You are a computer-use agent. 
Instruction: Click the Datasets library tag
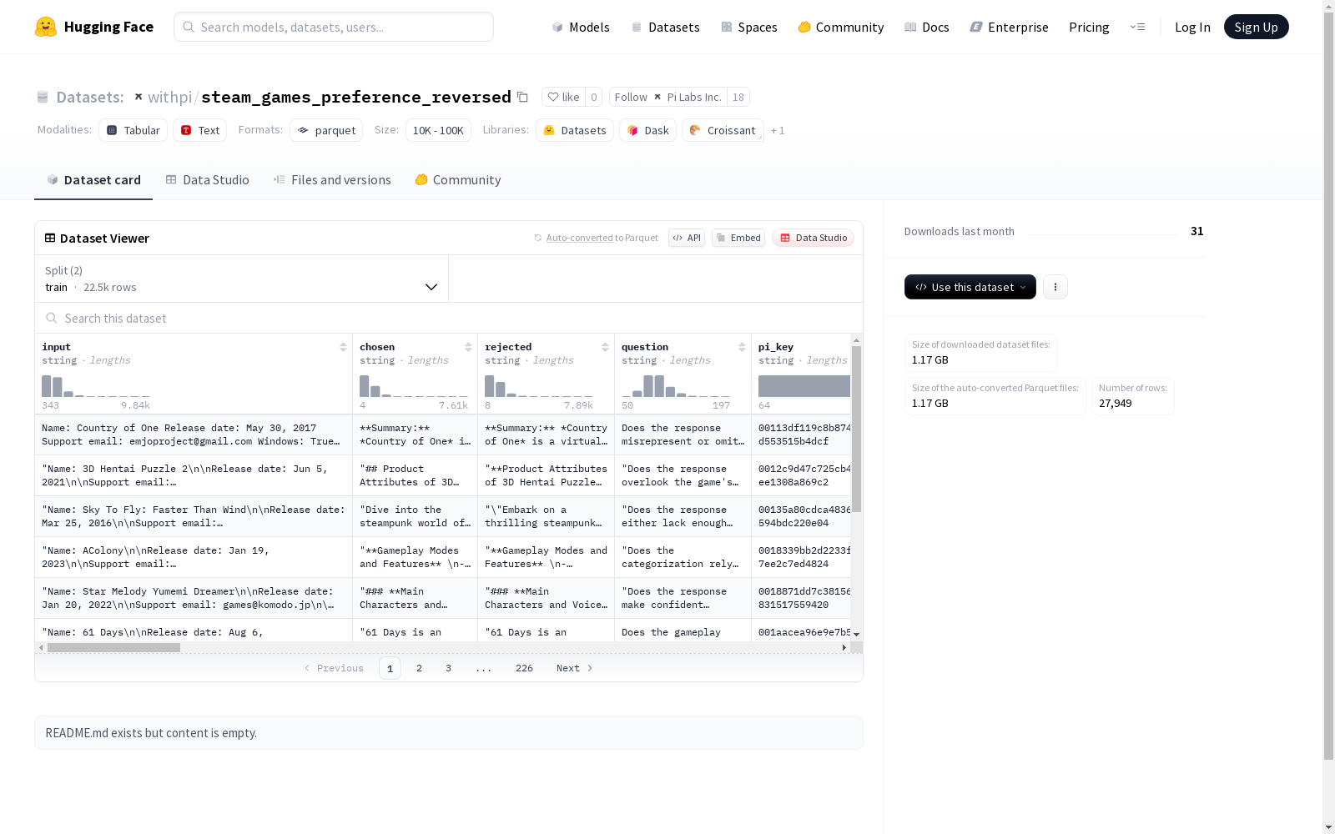tap(574, 130)
